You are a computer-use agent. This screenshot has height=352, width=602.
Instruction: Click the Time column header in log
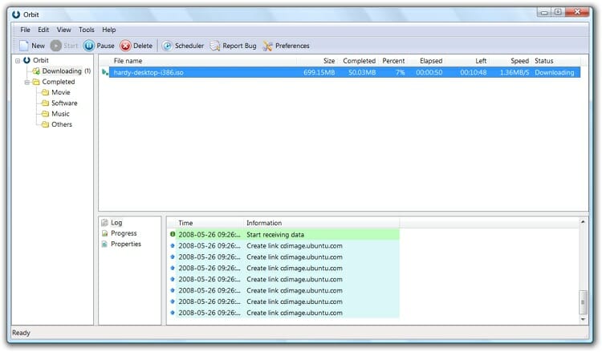(185, 223)
